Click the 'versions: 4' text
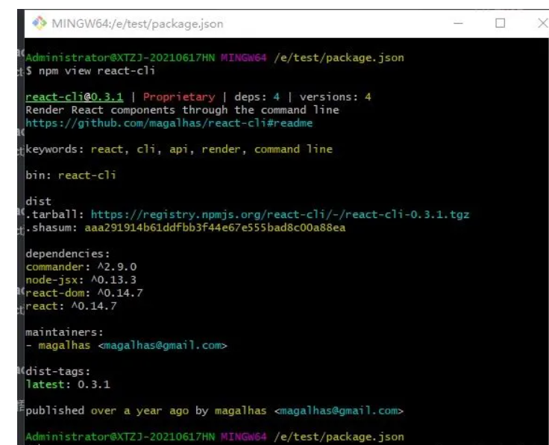Screen dimensions: 549x445 click(335, 97)
